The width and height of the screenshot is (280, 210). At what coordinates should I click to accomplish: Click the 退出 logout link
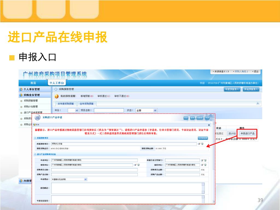[255, 71]
